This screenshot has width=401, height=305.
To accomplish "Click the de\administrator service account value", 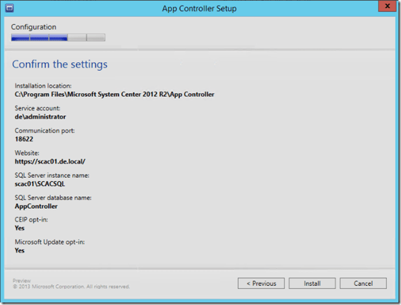I will point(40,117).
